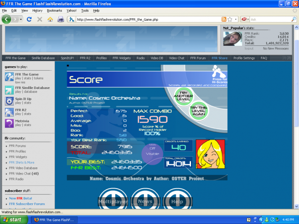Image resolution: width=299 pixels, height=224 pixels.
Task: Click the Spin It Up game icon
Action: point(10,101)
